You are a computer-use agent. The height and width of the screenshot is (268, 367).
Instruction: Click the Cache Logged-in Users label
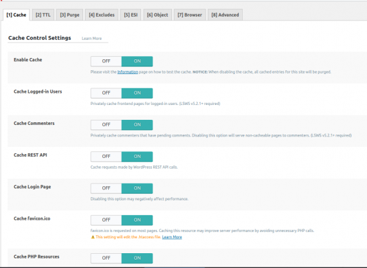click(38, 91)
